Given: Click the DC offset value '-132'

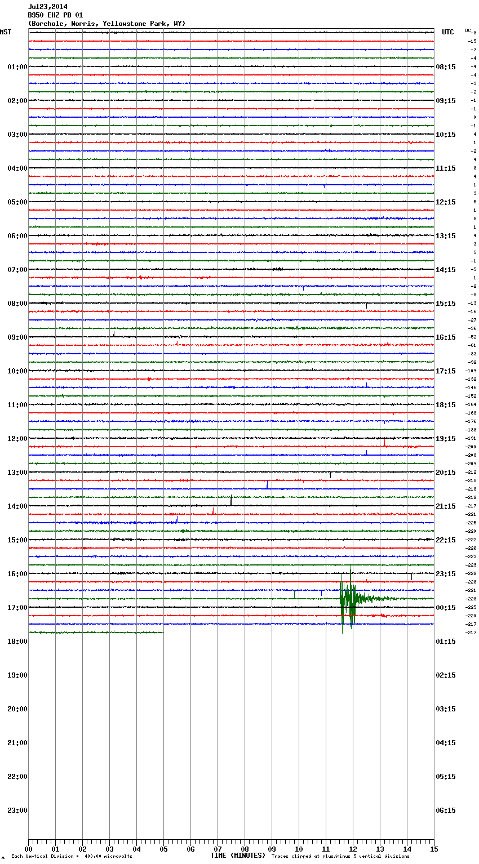Looking at the screenshot, I should coord(471,380).
